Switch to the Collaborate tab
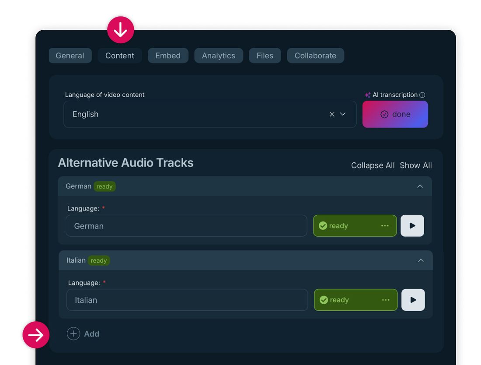Image resolution: width=481 pixels, height=365 pixels. [315, 56]
